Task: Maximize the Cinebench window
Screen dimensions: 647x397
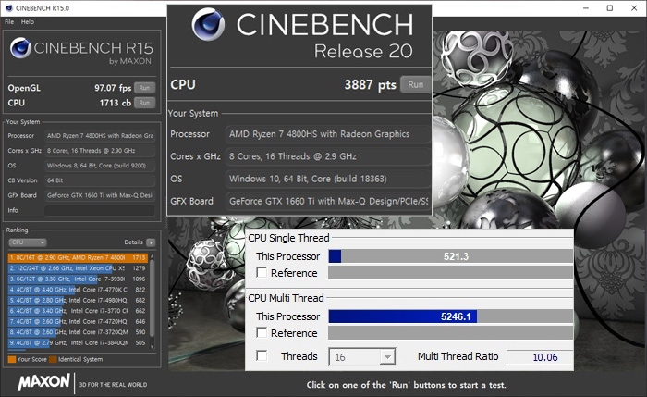Action: (x=610, y=7)
